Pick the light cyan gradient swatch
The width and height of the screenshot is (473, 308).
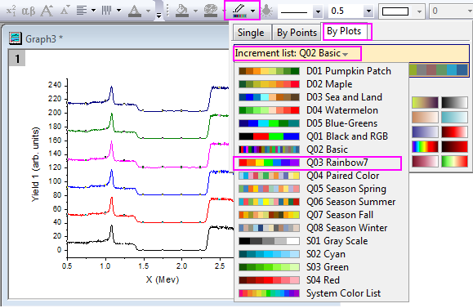pyautogui.click(x=454, y=118)
